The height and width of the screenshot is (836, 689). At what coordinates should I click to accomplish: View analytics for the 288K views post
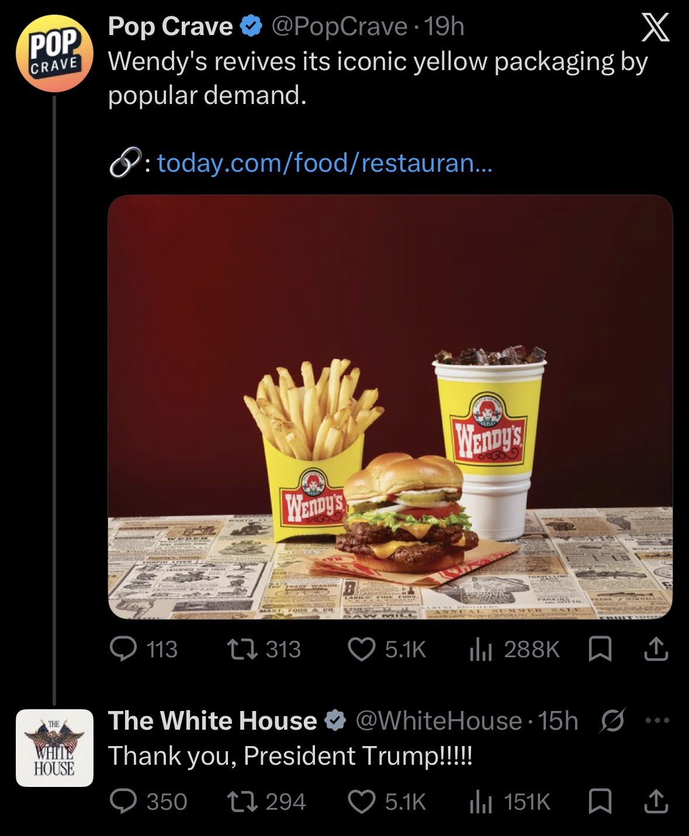click(515, 649)
